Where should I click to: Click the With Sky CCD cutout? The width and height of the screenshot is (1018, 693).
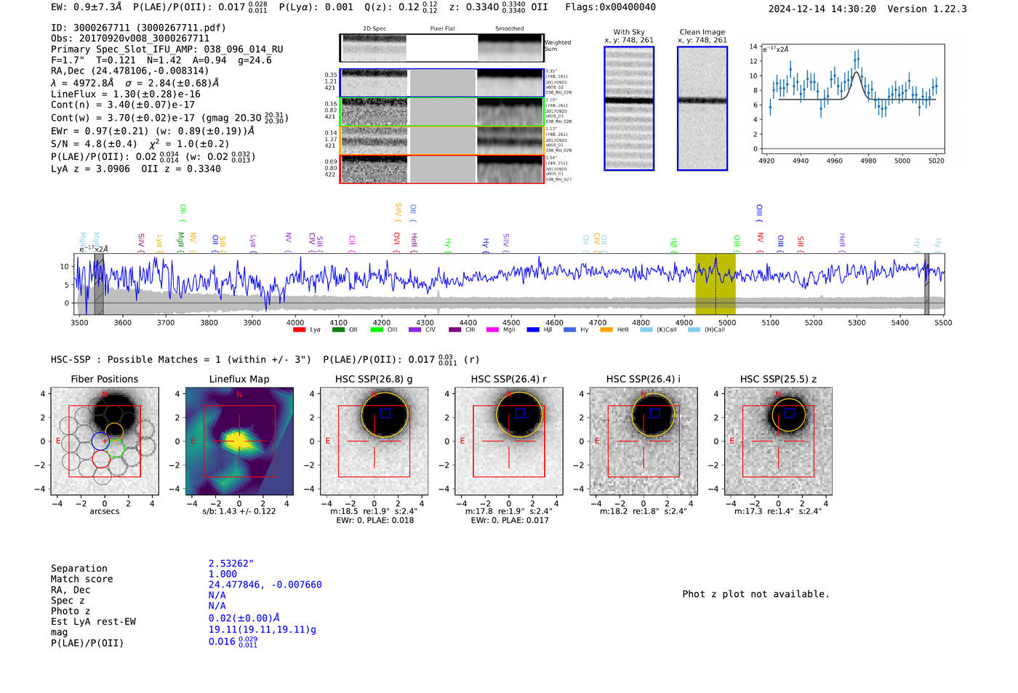[x=629, y=108]
